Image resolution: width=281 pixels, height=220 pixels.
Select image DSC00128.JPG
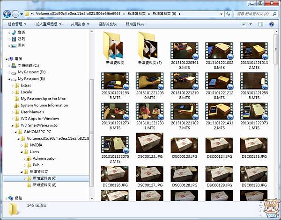point(185,177)
